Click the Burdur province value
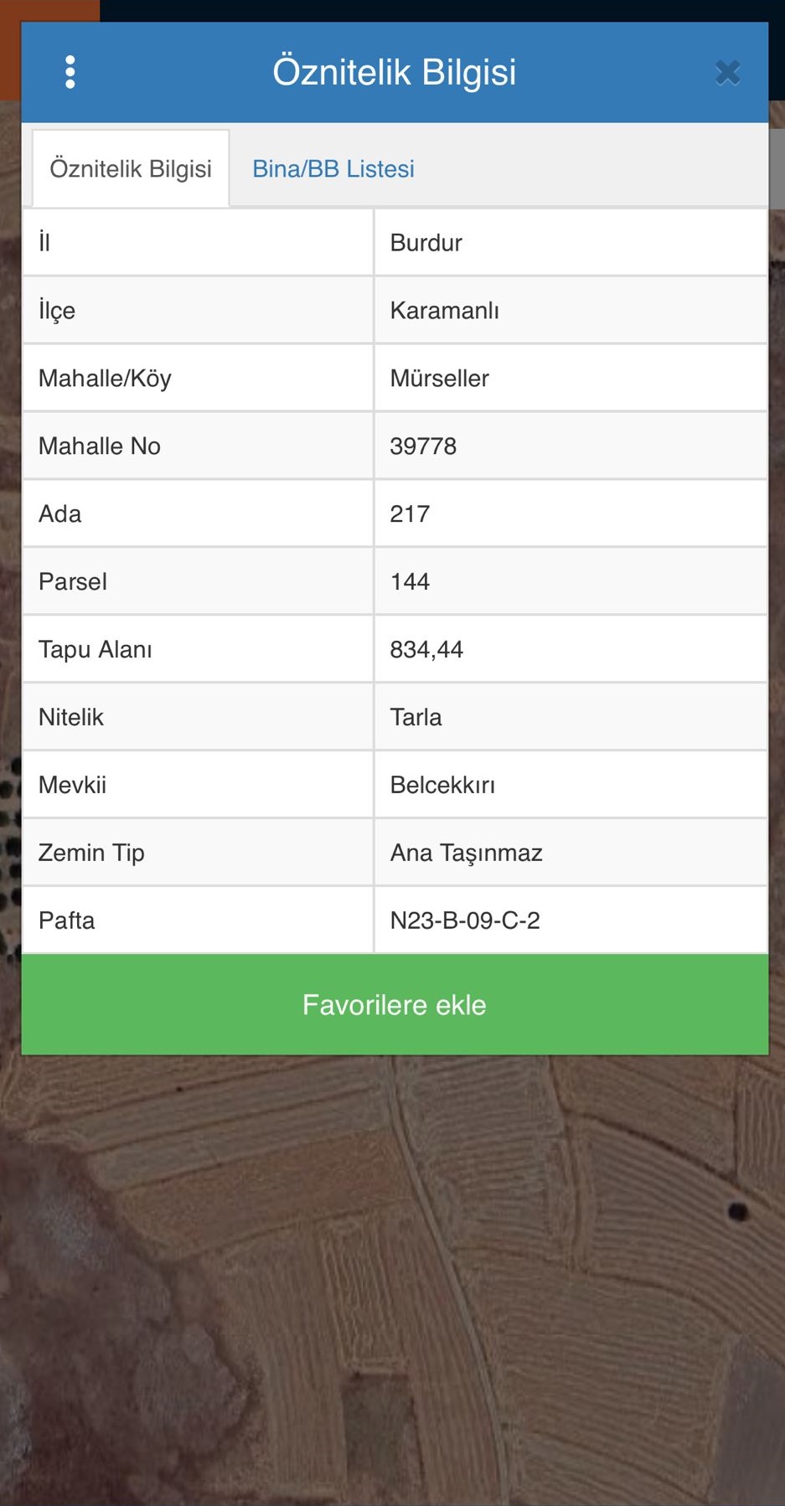The height and width of the screenshot is (1506, 785). pyautogui.click(x=426, y=243)
